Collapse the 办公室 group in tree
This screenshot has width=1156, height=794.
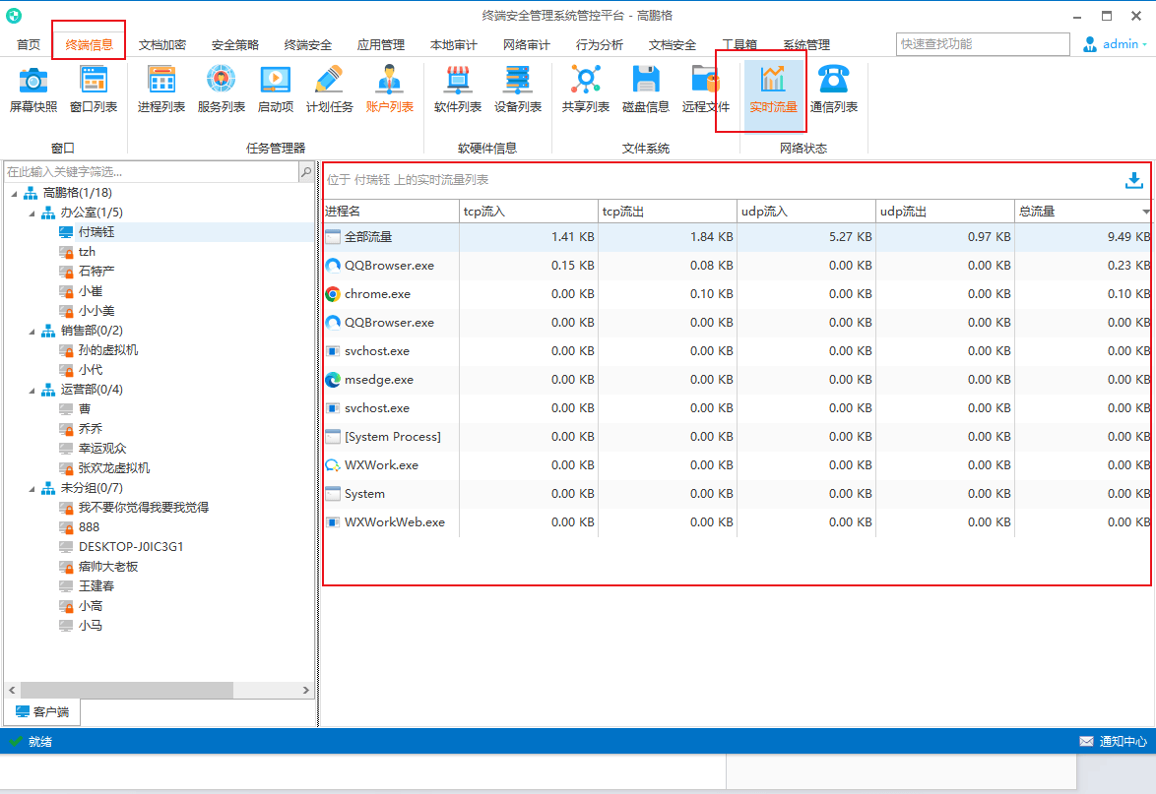pos(32,213)
